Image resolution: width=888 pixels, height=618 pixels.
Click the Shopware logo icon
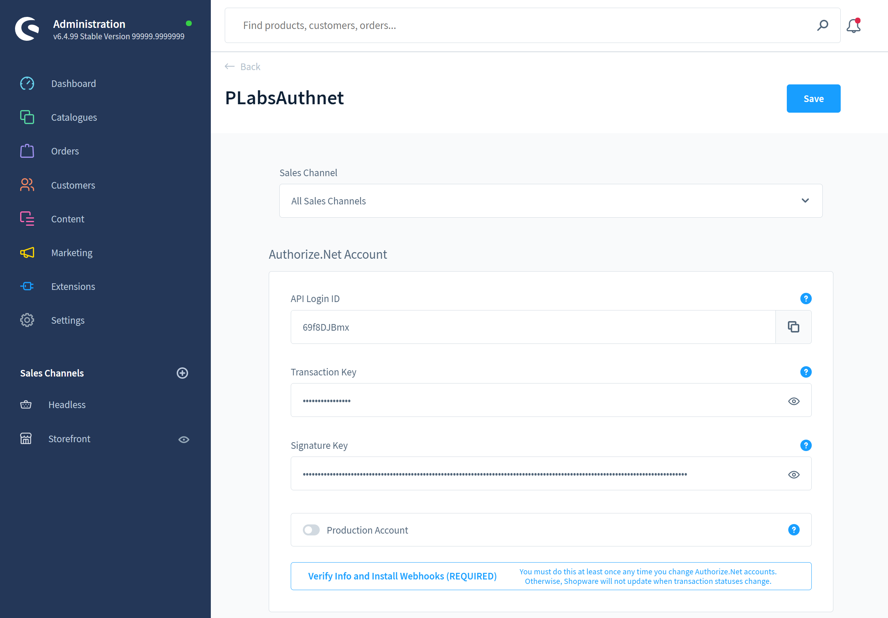click(27, 29)
